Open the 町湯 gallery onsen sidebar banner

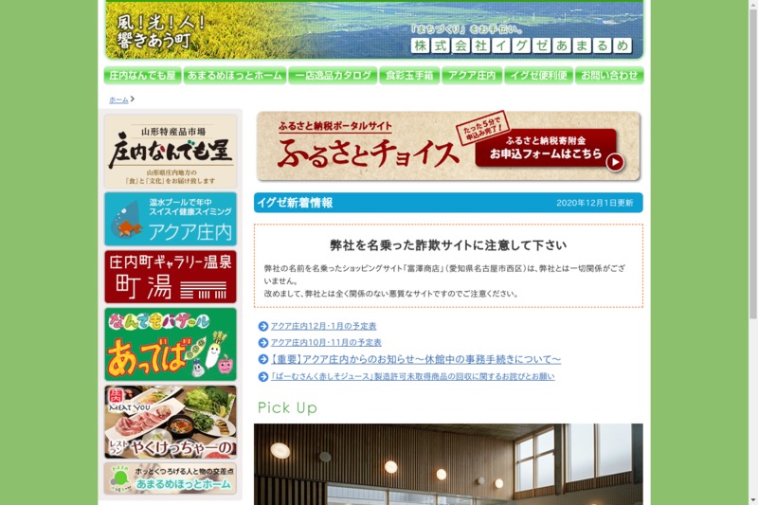(x=171, y=277)
